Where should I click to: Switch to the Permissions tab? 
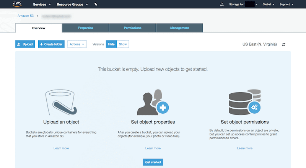pos(132,28)
